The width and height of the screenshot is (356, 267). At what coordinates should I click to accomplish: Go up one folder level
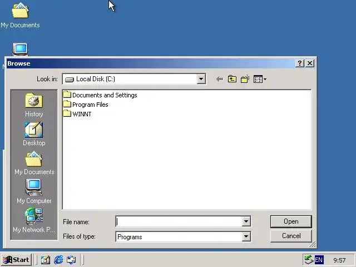pyautogui.click(x=232, y=79)
